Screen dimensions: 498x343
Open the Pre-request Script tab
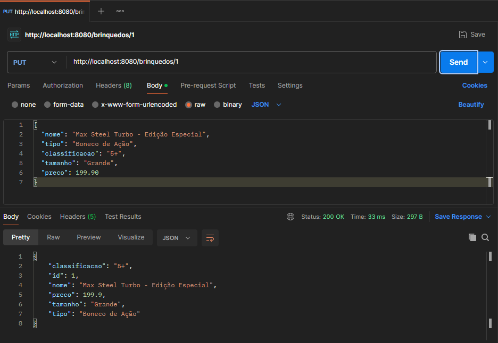tap(208, 85)
